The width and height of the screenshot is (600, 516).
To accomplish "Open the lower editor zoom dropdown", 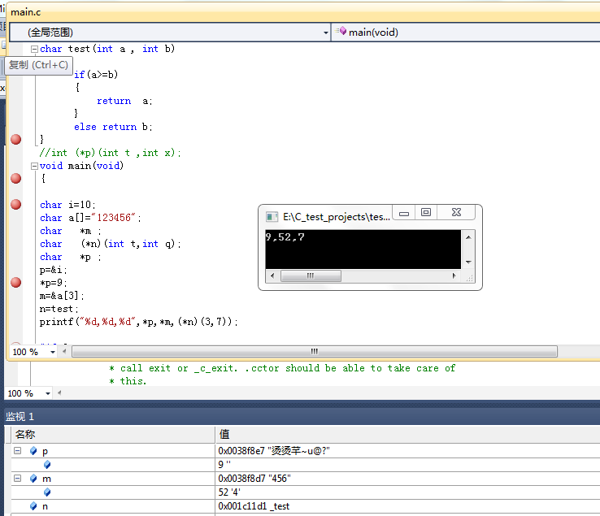I will click(x=47, y=393).
